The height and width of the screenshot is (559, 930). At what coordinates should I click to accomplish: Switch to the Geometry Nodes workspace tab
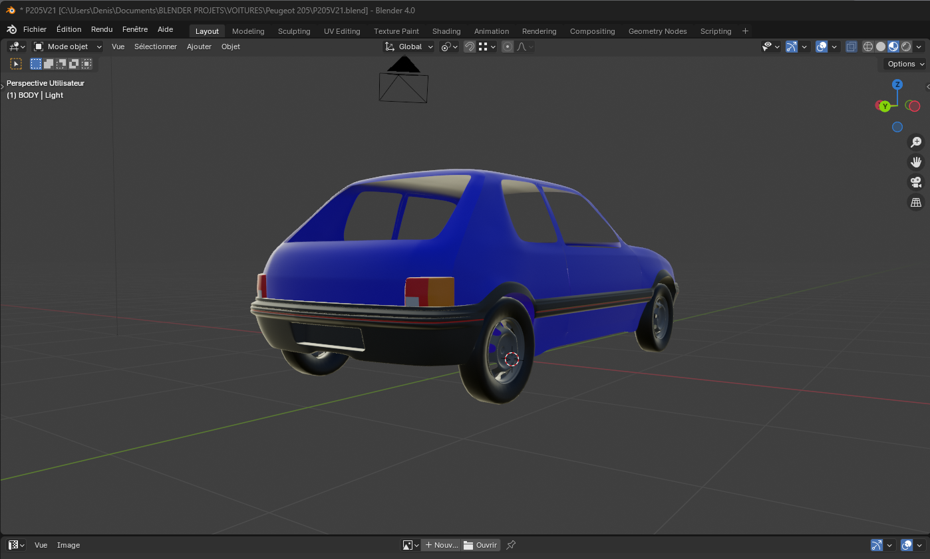[x=658, y=31]
